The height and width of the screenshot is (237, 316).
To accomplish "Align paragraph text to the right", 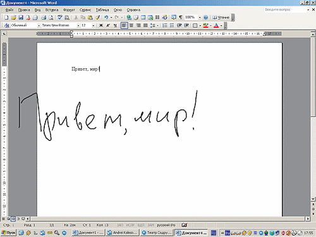I will pyautogui.click(x=138, y=25).
